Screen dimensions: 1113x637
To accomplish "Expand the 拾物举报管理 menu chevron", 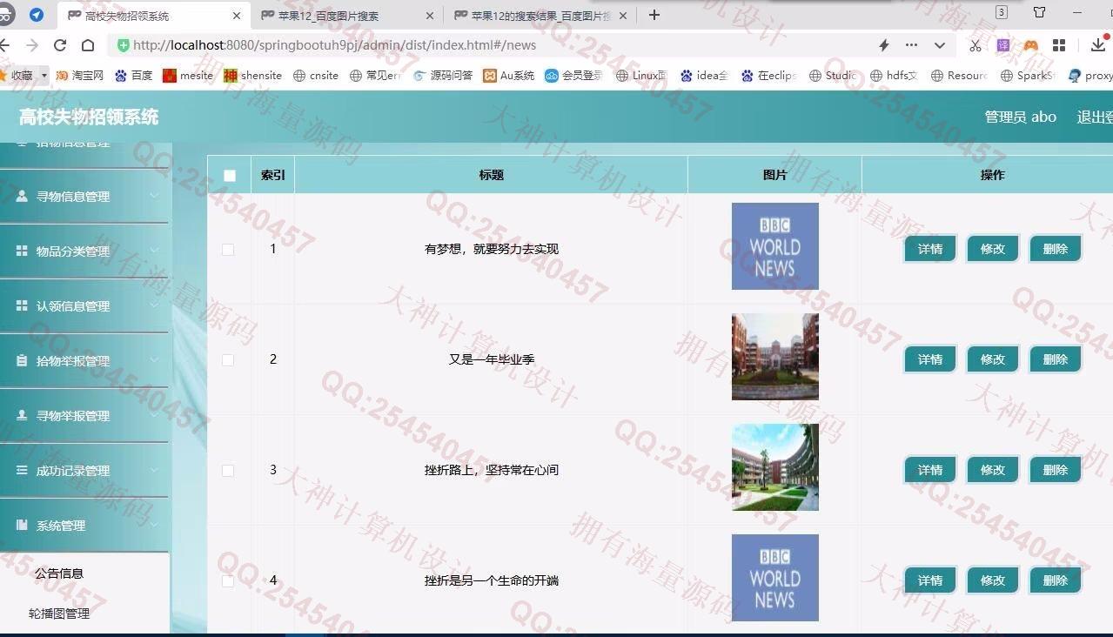I will [x=154, y=360].
